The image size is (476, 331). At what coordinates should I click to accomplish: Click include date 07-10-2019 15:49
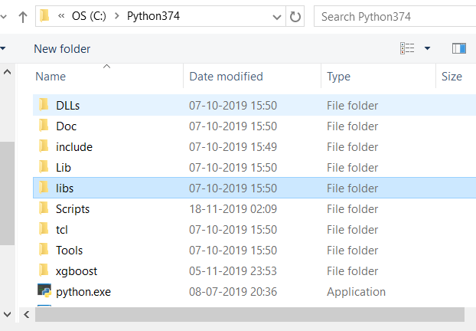[x=233, y=147]
